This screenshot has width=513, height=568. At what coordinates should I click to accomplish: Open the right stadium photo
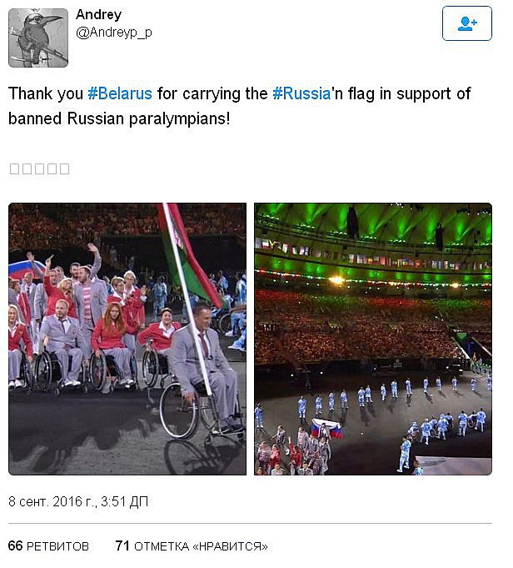click(x=373, y=339)
